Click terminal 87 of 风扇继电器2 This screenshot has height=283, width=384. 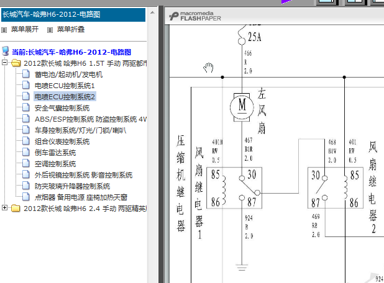pyautogui.click(x=316, y=202)
